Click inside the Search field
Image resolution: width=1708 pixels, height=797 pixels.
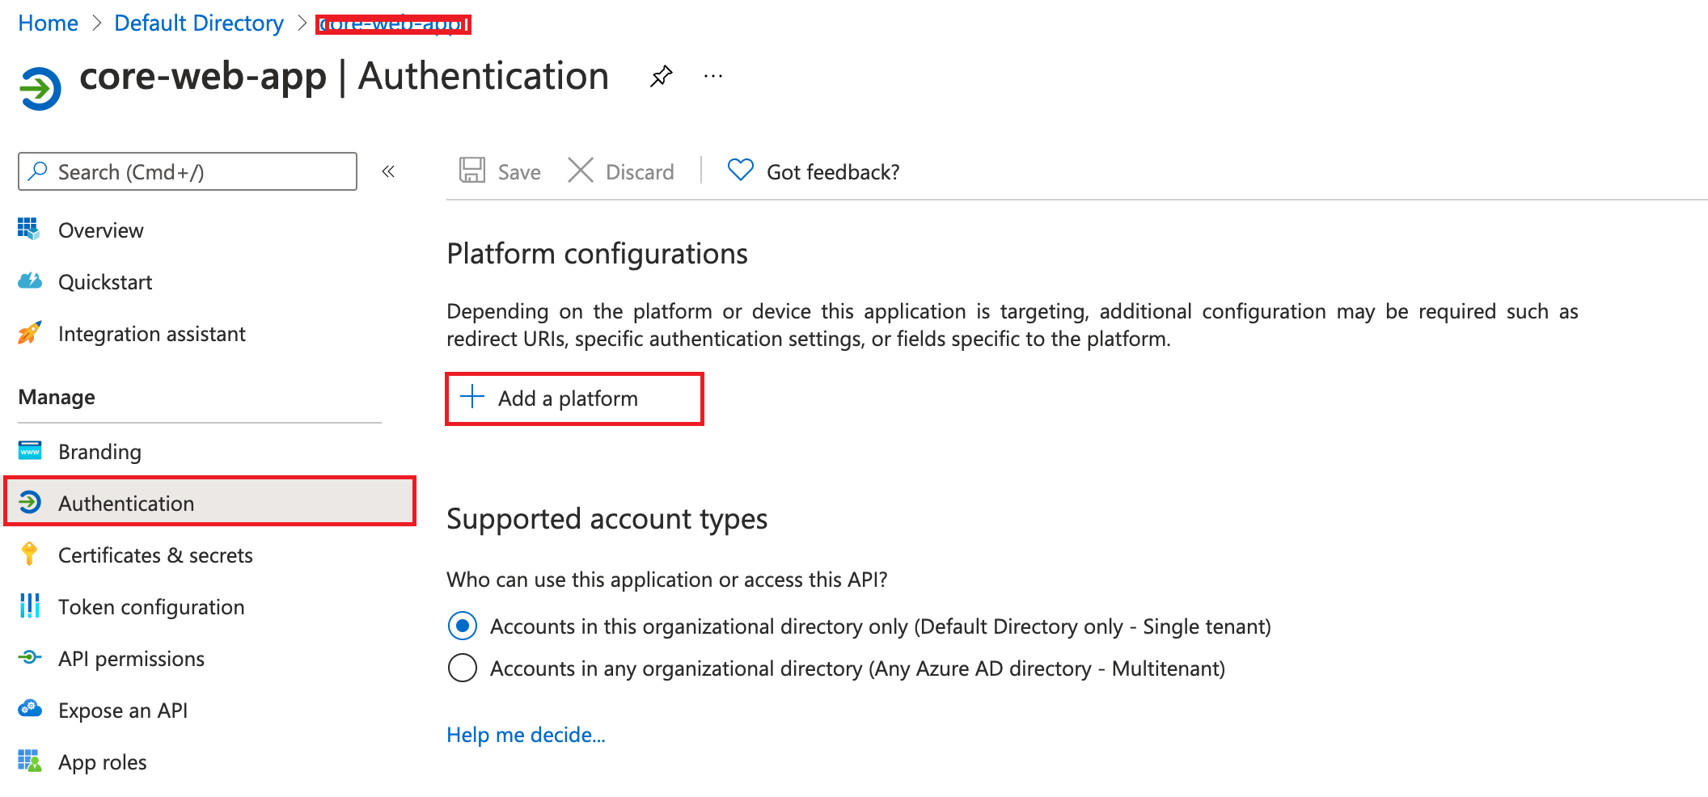[x=186, y=171]
